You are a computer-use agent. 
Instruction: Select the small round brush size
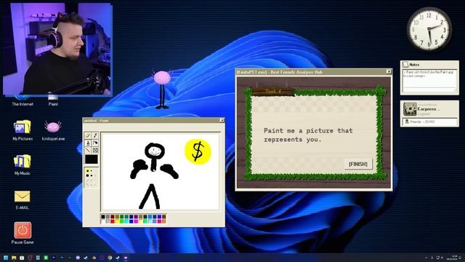click(x=92, y=171)
